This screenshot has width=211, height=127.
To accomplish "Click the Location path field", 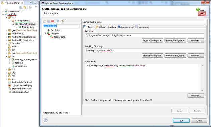I will 144,36.
